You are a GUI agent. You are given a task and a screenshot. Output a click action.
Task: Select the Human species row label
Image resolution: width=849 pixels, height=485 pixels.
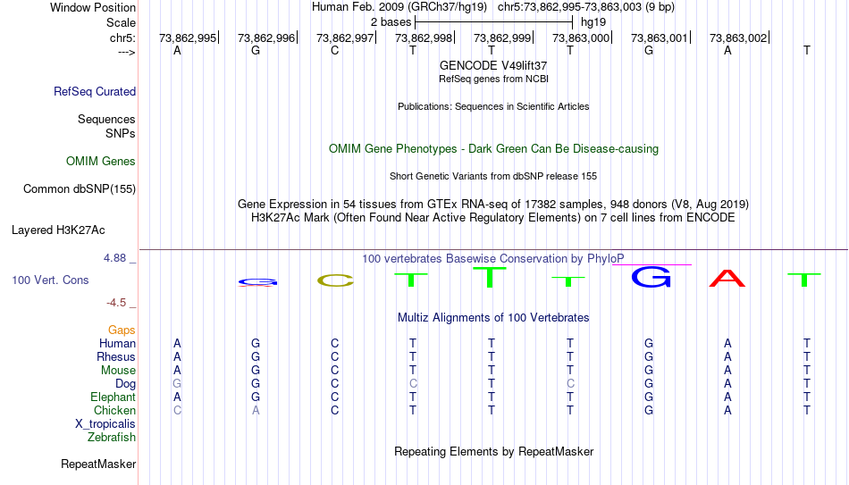click(117, 344)
